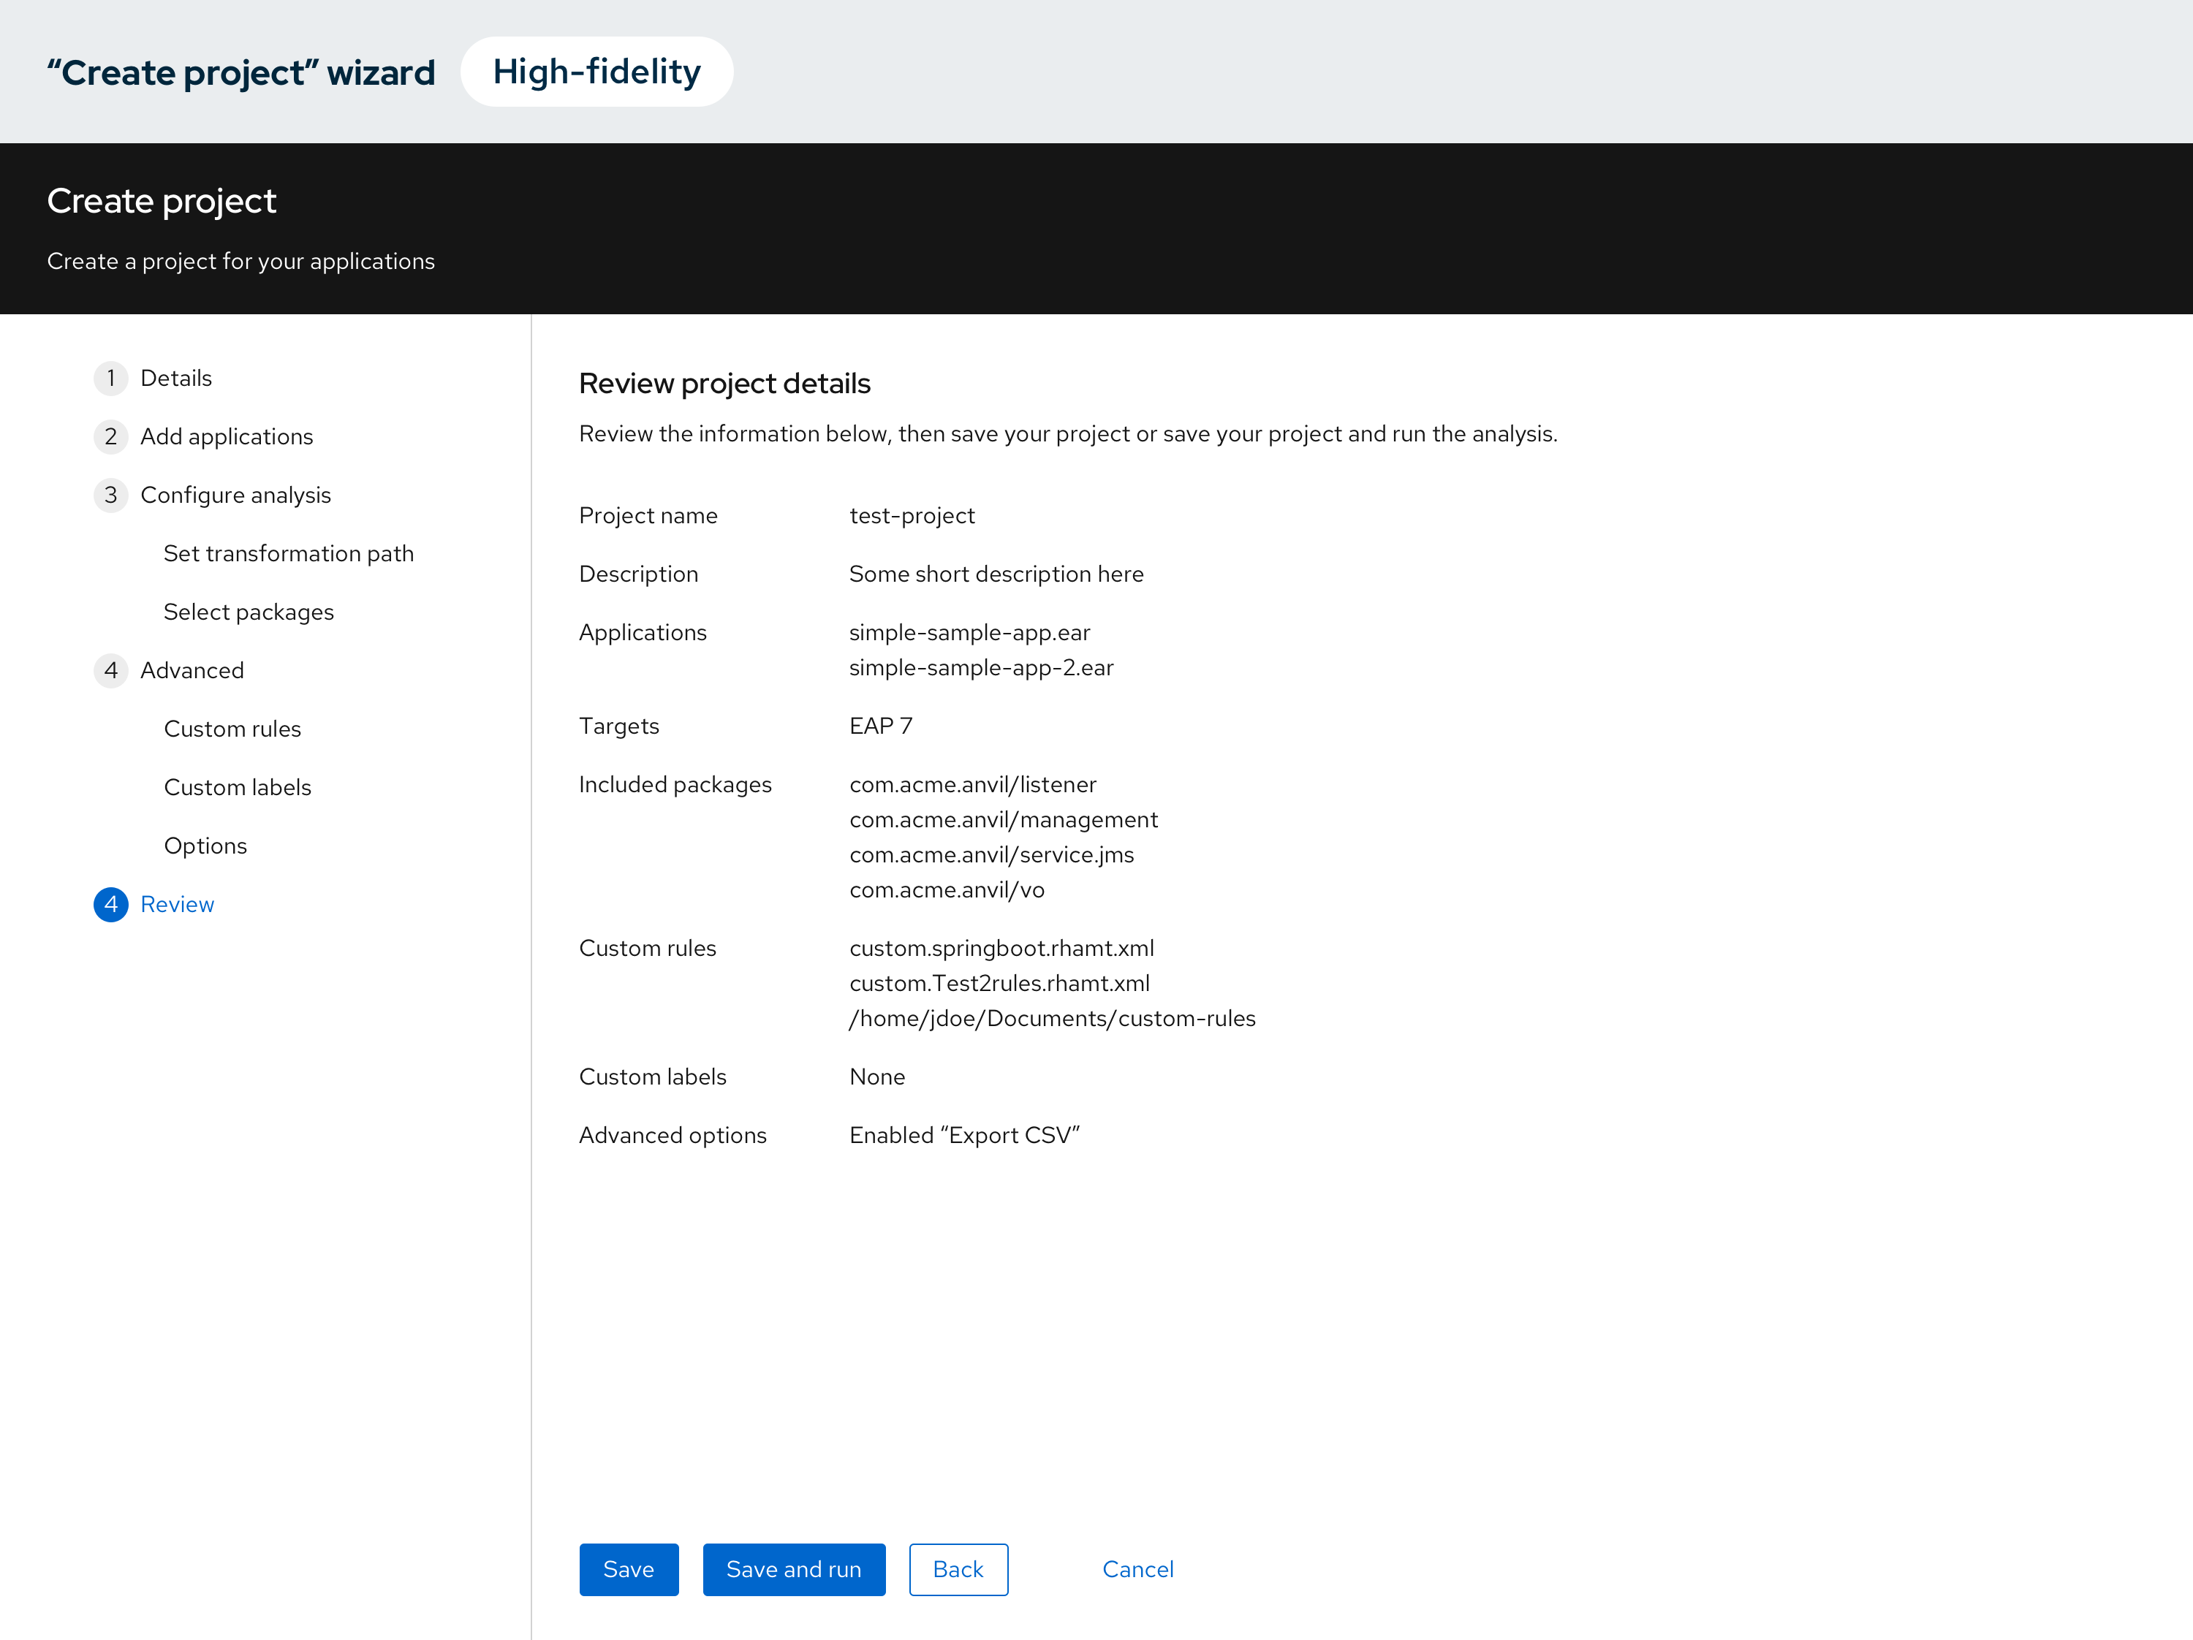The height and width of the screenshot is (1640, 2193).
Task: Click step 1 number circle for Details
Action: click(x=110, y=378)
